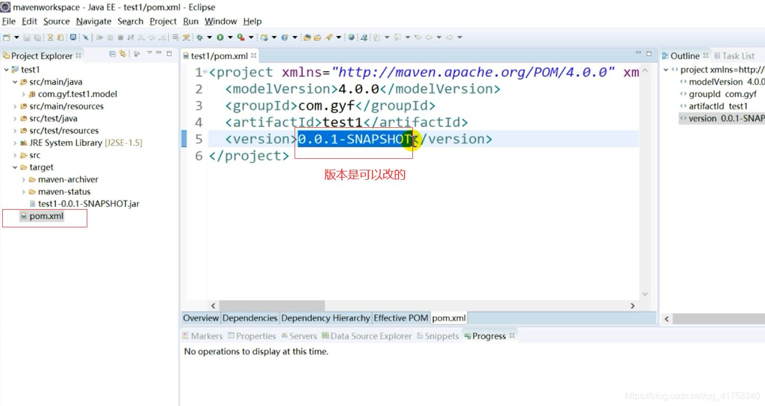765x406 pixels.
Task: Expand the maven-archiver folder
Action: [24, 179]
